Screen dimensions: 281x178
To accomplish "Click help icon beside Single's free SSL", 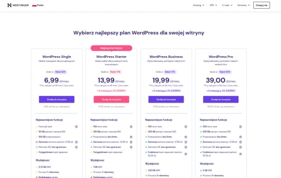I will [x=76, y=146].
